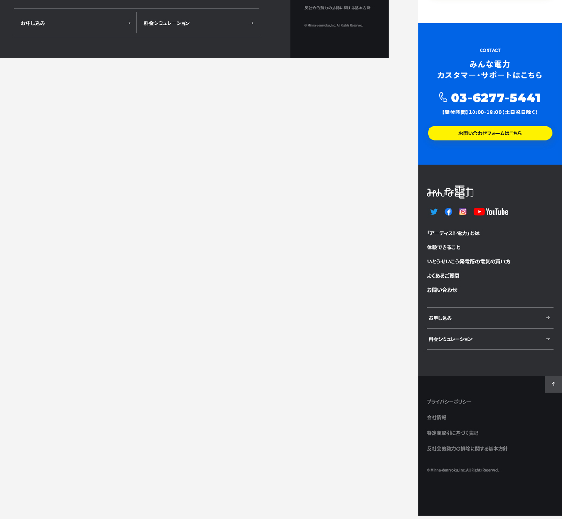
Task: Open 反社会的勢力の排除に関する基本方針 in desktop footer
Action: pos(337,8)
